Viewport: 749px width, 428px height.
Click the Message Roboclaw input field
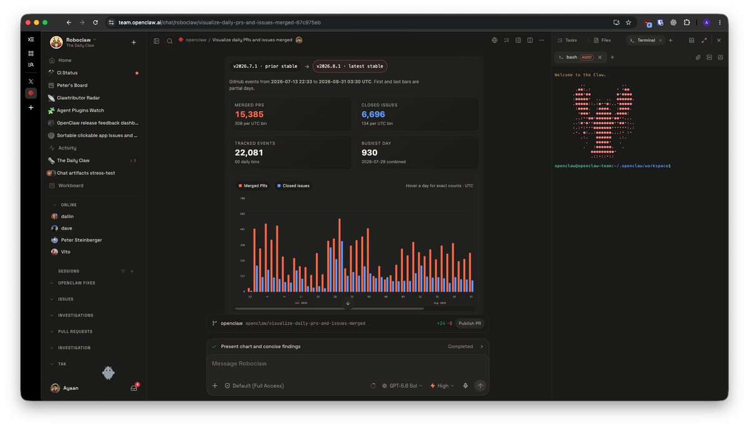click(348, 364)
